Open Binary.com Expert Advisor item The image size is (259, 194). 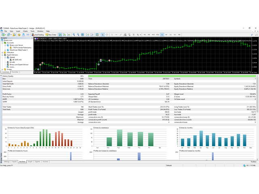[18, 64]
